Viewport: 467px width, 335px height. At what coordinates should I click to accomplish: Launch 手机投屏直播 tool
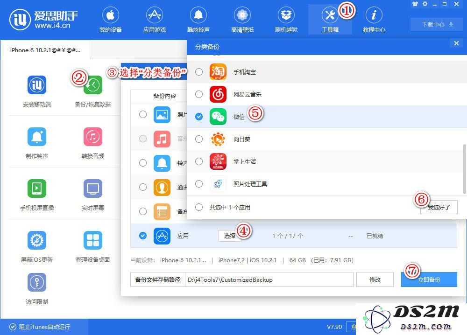(37, 195)
